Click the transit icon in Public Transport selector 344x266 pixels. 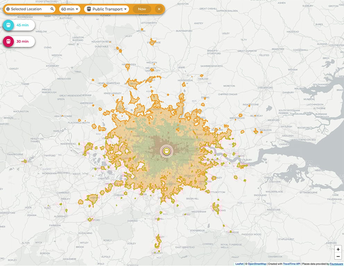pyautogui.click(x=89, y=9)
